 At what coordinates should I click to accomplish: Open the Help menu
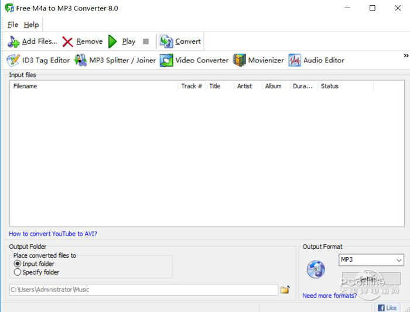click(32, 25)
